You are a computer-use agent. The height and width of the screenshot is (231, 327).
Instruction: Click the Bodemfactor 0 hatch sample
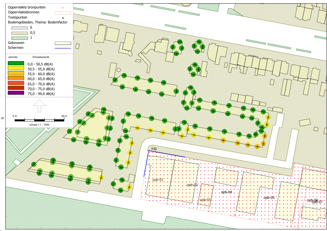click(x=20, y=28)
